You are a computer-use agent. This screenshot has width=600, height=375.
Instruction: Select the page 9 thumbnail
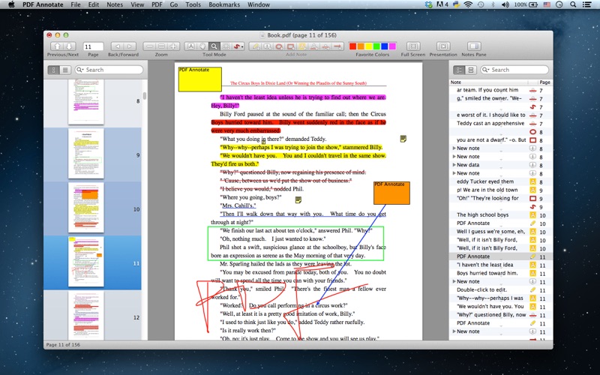point(86,154)
